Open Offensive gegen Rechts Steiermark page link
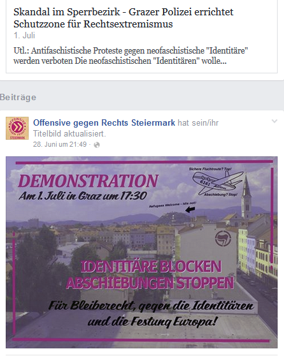This screenshot has width=284, height=356. coord(104,122)
